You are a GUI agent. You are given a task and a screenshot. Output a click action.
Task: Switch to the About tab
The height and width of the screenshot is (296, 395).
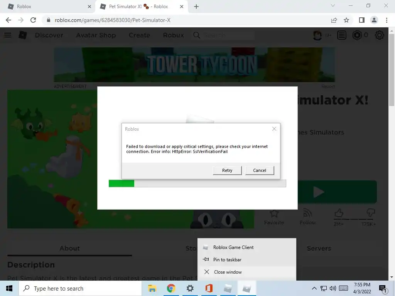[69, 248]
